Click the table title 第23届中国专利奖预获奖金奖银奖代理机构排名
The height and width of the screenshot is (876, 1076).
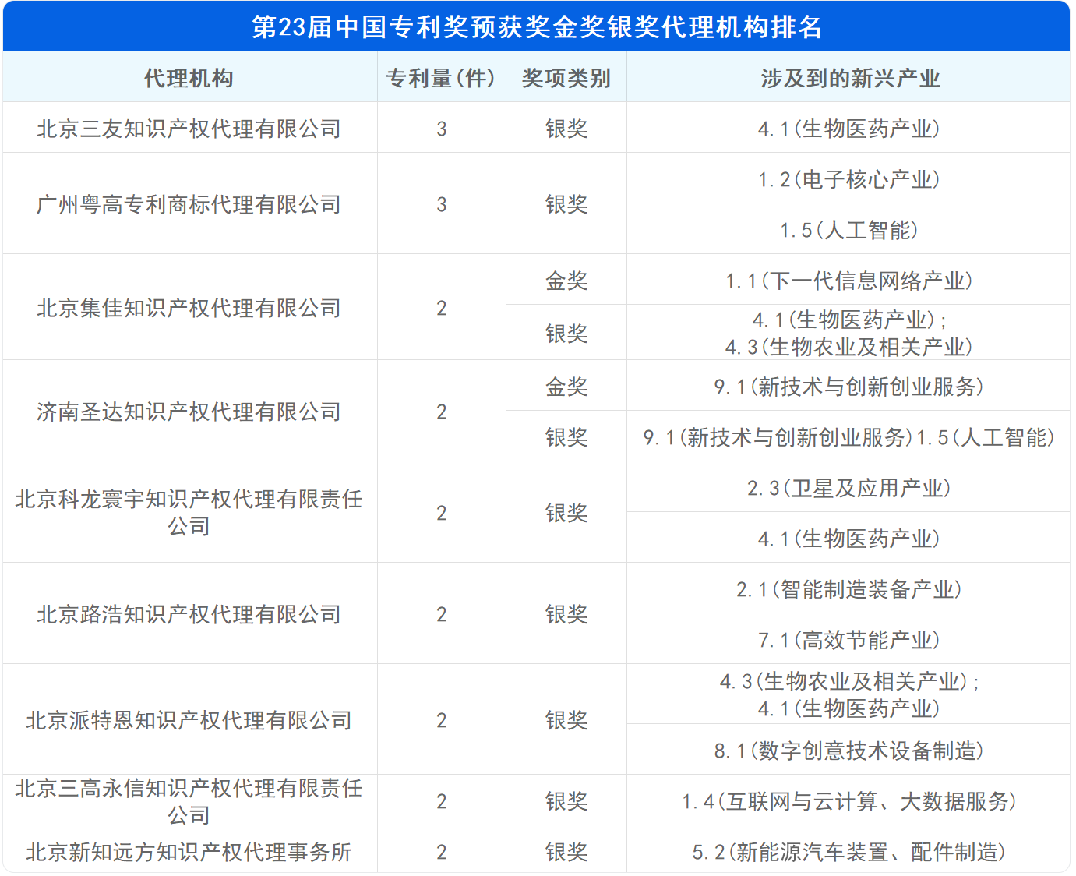(x=536, y=26)
